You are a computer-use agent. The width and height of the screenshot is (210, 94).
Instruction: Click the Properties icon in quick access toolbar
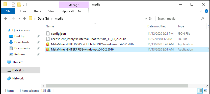(x=13, y=5)
